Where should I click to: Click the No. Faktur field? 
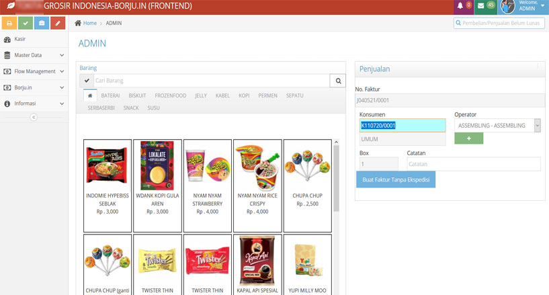(450, 100)
